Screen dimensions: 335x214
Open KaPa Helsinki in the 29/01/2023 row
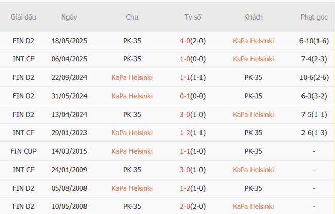132,133
